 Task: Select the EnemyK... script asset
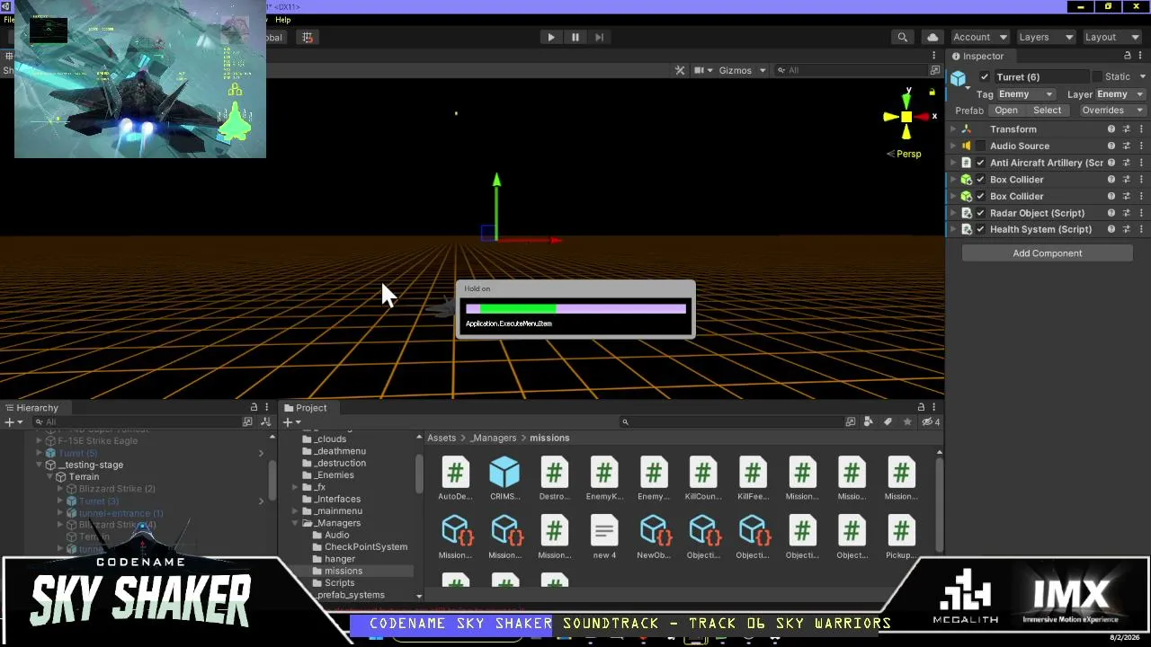pyautogui.click(x=604, y=479)
